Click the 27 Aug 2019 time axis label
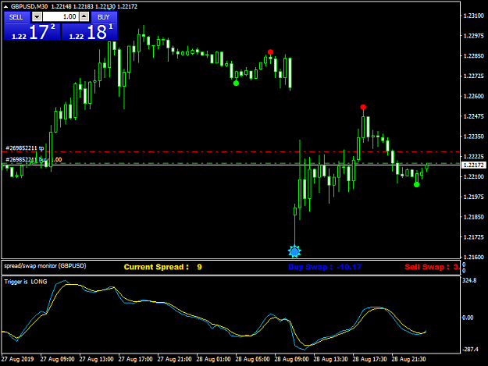Image resolution: width=488 pixels, height=366 pixels. coord(18,359)
